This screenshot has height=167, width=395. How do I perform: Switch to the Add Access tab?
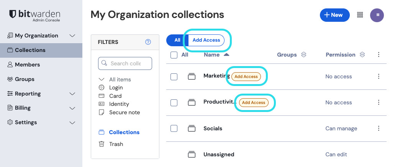pyautogui.click(x=206, y=40)
